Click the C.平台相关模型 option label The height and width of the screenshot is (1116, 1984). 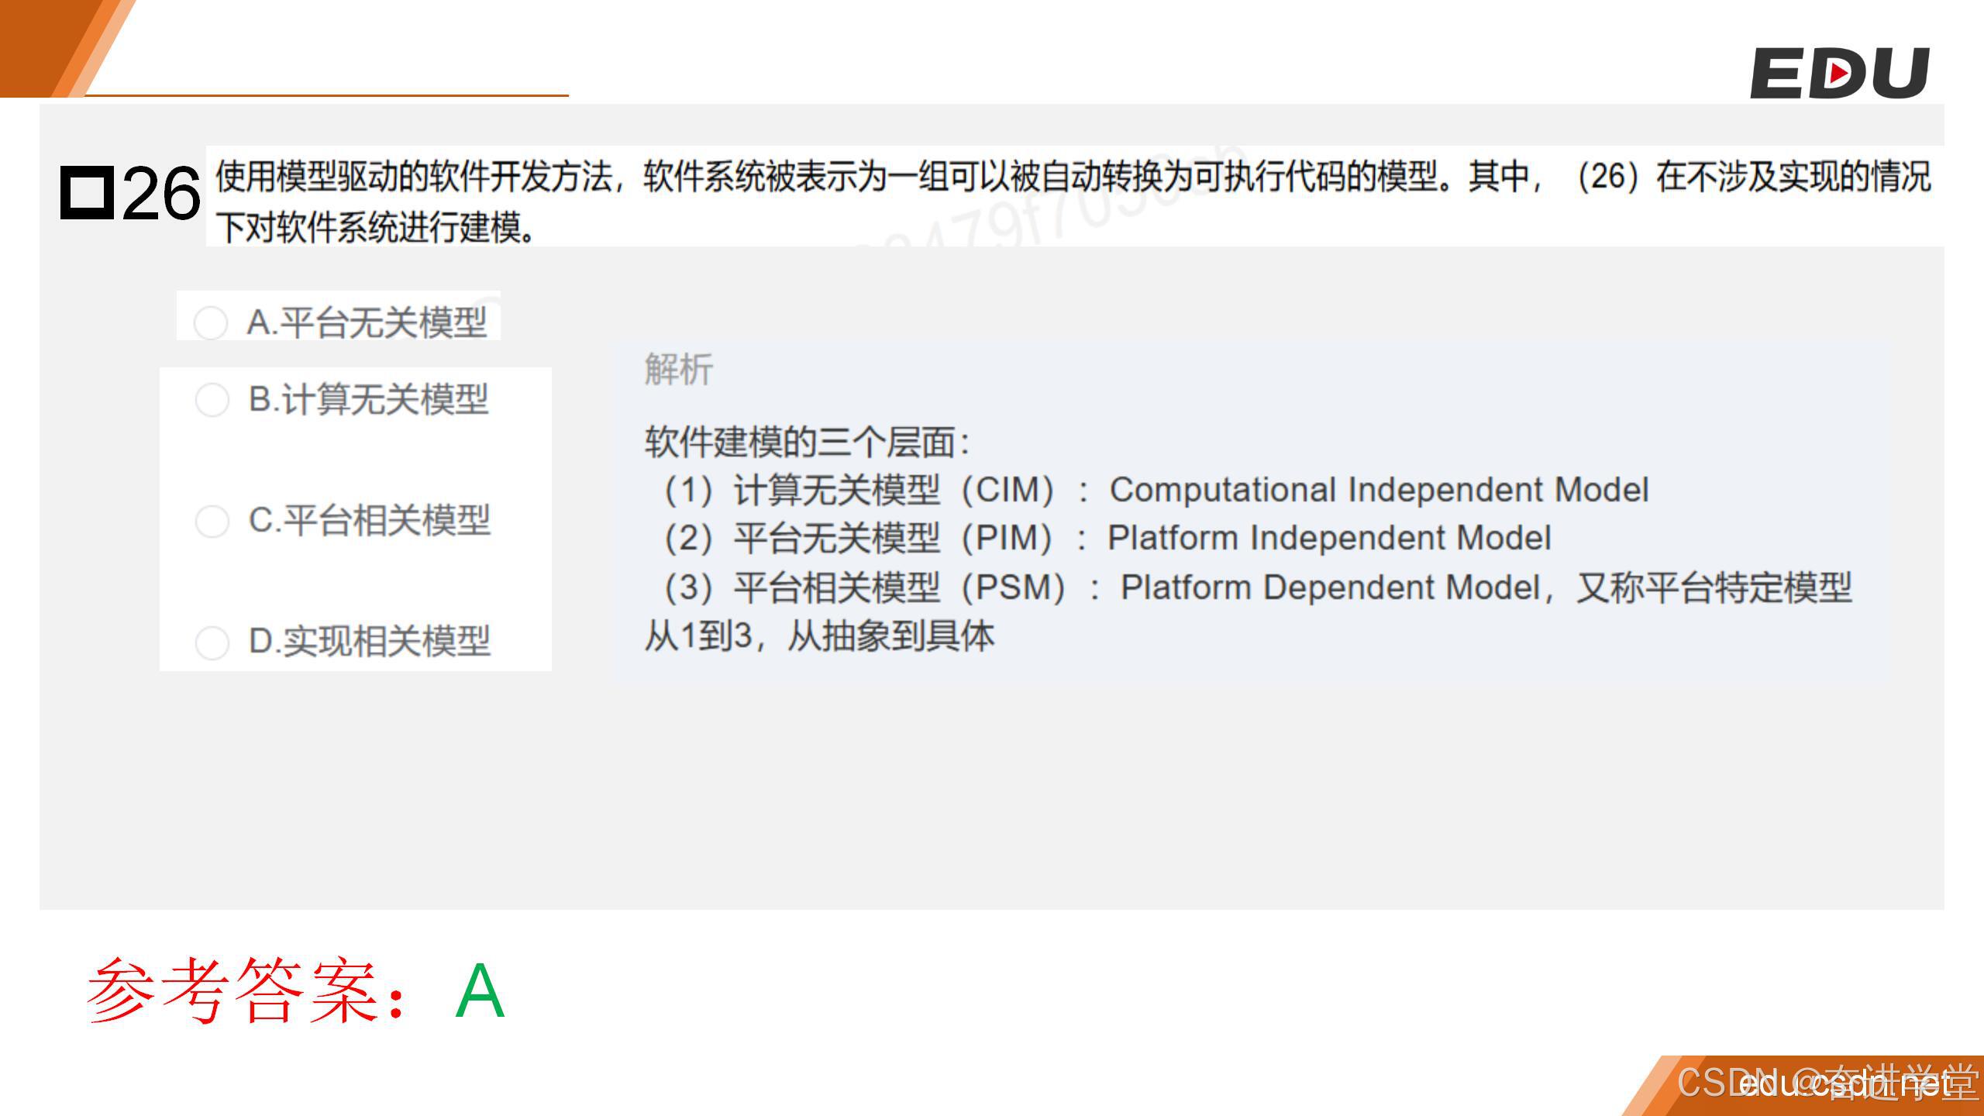[x=369, y=521]
